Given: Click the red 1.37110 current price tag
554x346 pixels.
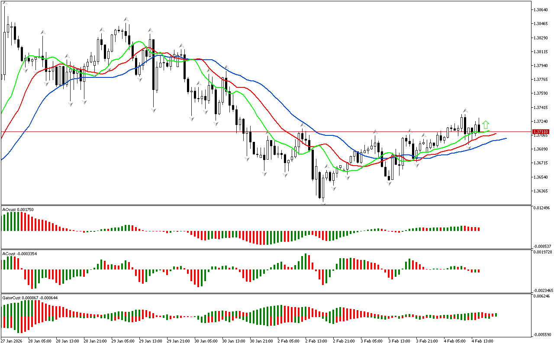Looking at the screenshot, I should click(x=541, y=131).
